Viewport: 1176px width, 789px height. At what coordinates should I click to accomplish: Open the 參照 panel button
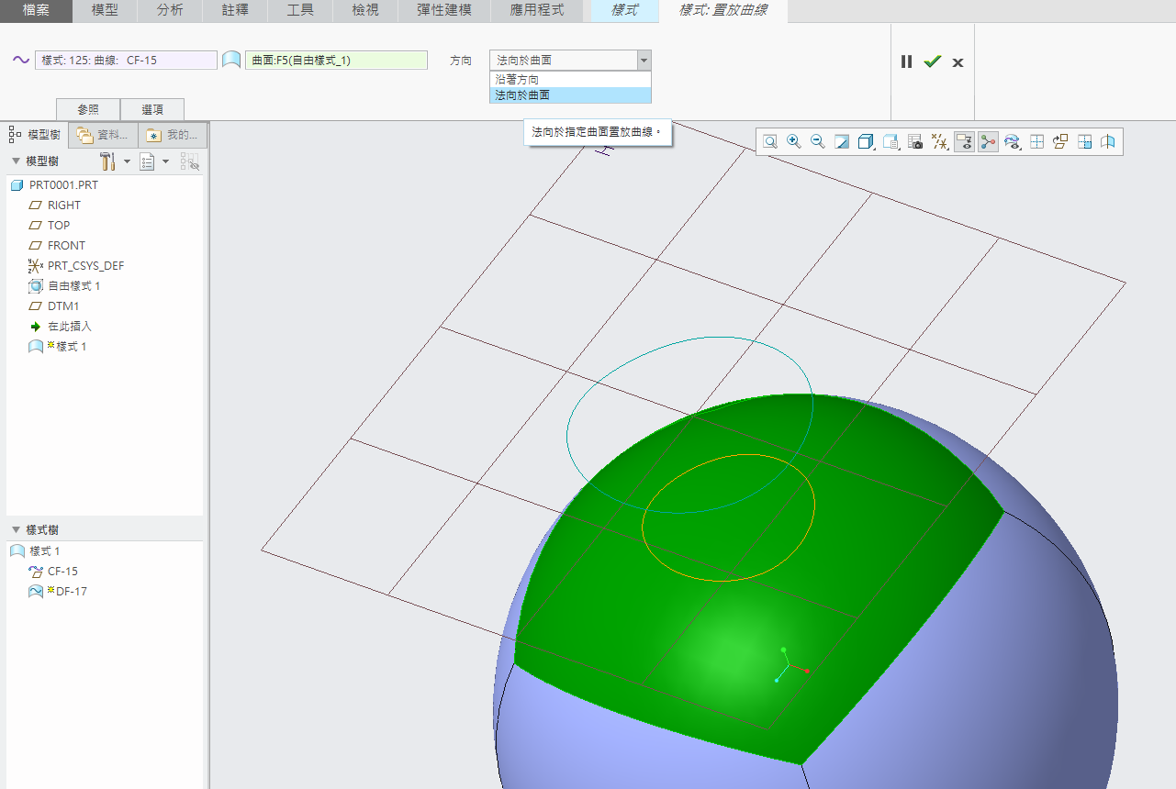88,109
